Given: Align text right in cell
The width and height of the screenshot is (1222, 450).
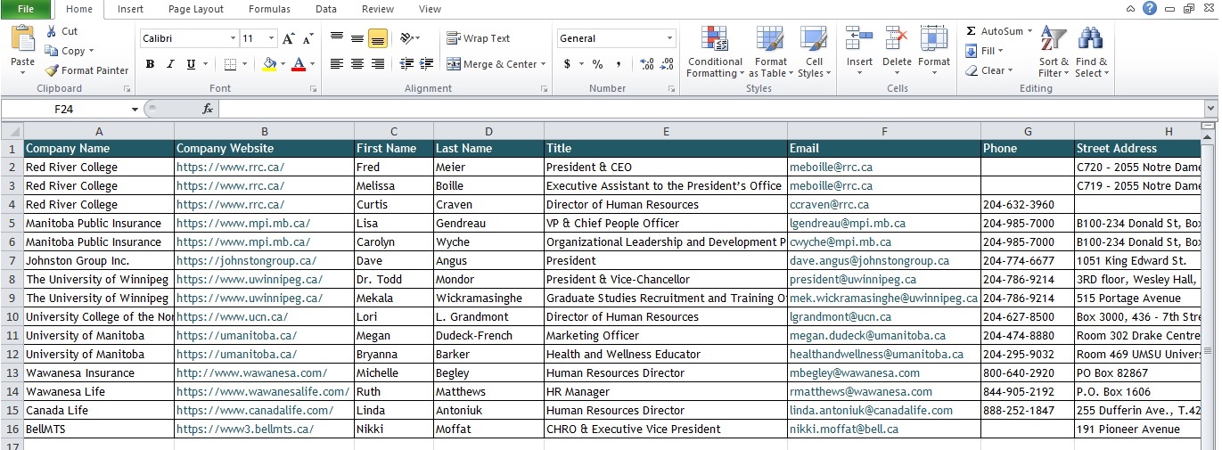Looking at the screenshot, I should [377, 64].
